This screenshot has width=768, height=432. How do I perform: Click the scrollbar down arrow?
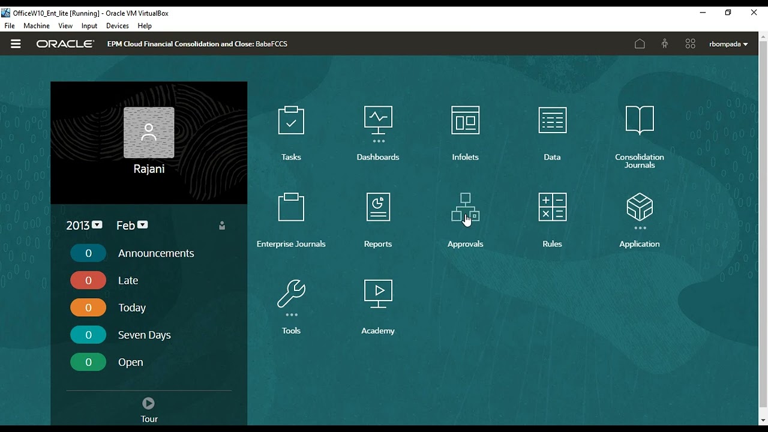[x=763, y=421]
